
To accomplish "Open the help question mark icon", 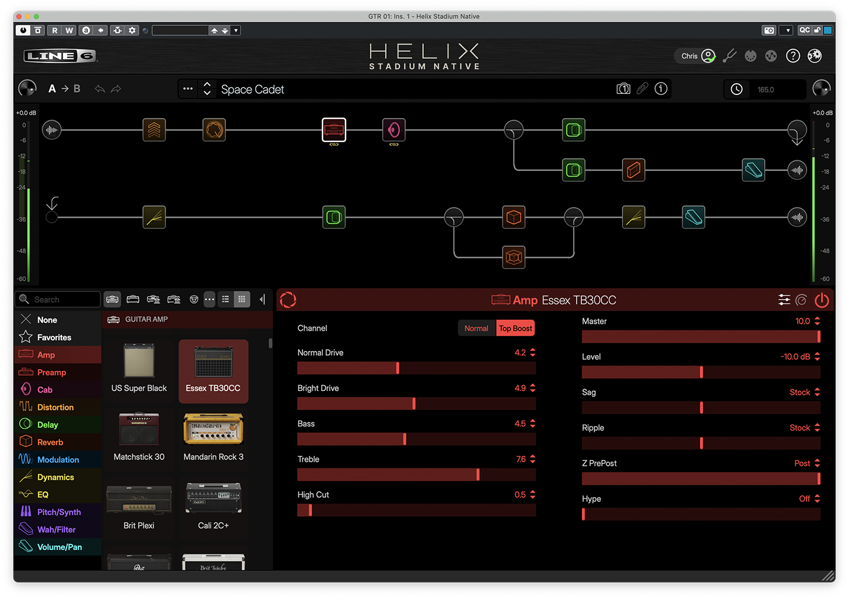I will [793, 56].
